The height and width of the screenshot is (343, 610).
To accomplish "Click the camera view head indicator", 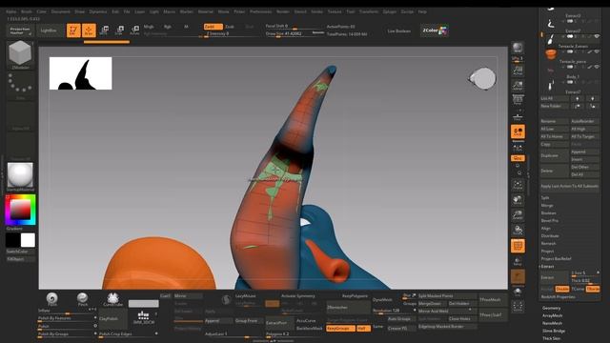I will coord(482,78).
